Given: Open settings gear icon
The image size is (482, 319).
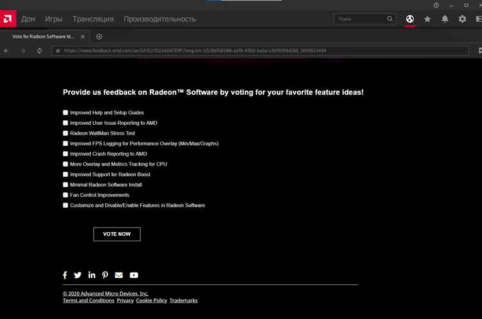Looking at the screenshot, I should click(462, 19).
